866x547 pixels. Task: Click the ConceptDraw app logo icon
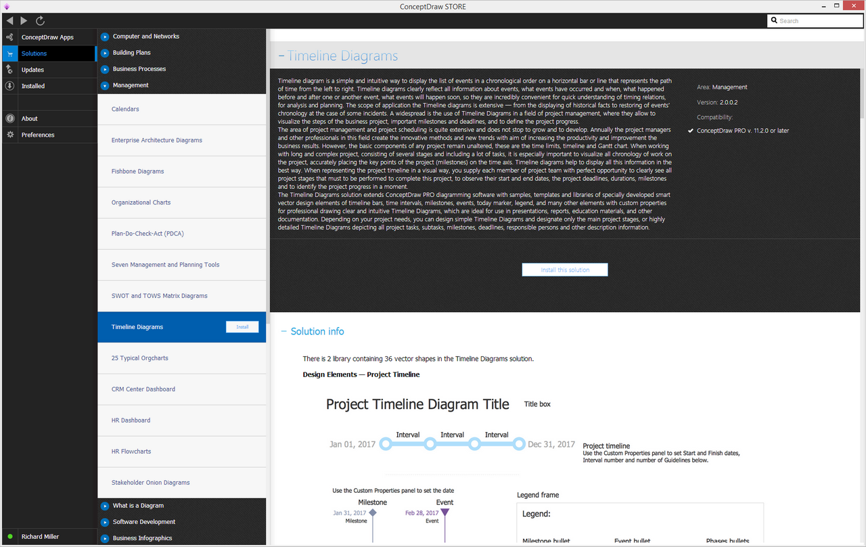pyautogui.click(x=7, y=7)
